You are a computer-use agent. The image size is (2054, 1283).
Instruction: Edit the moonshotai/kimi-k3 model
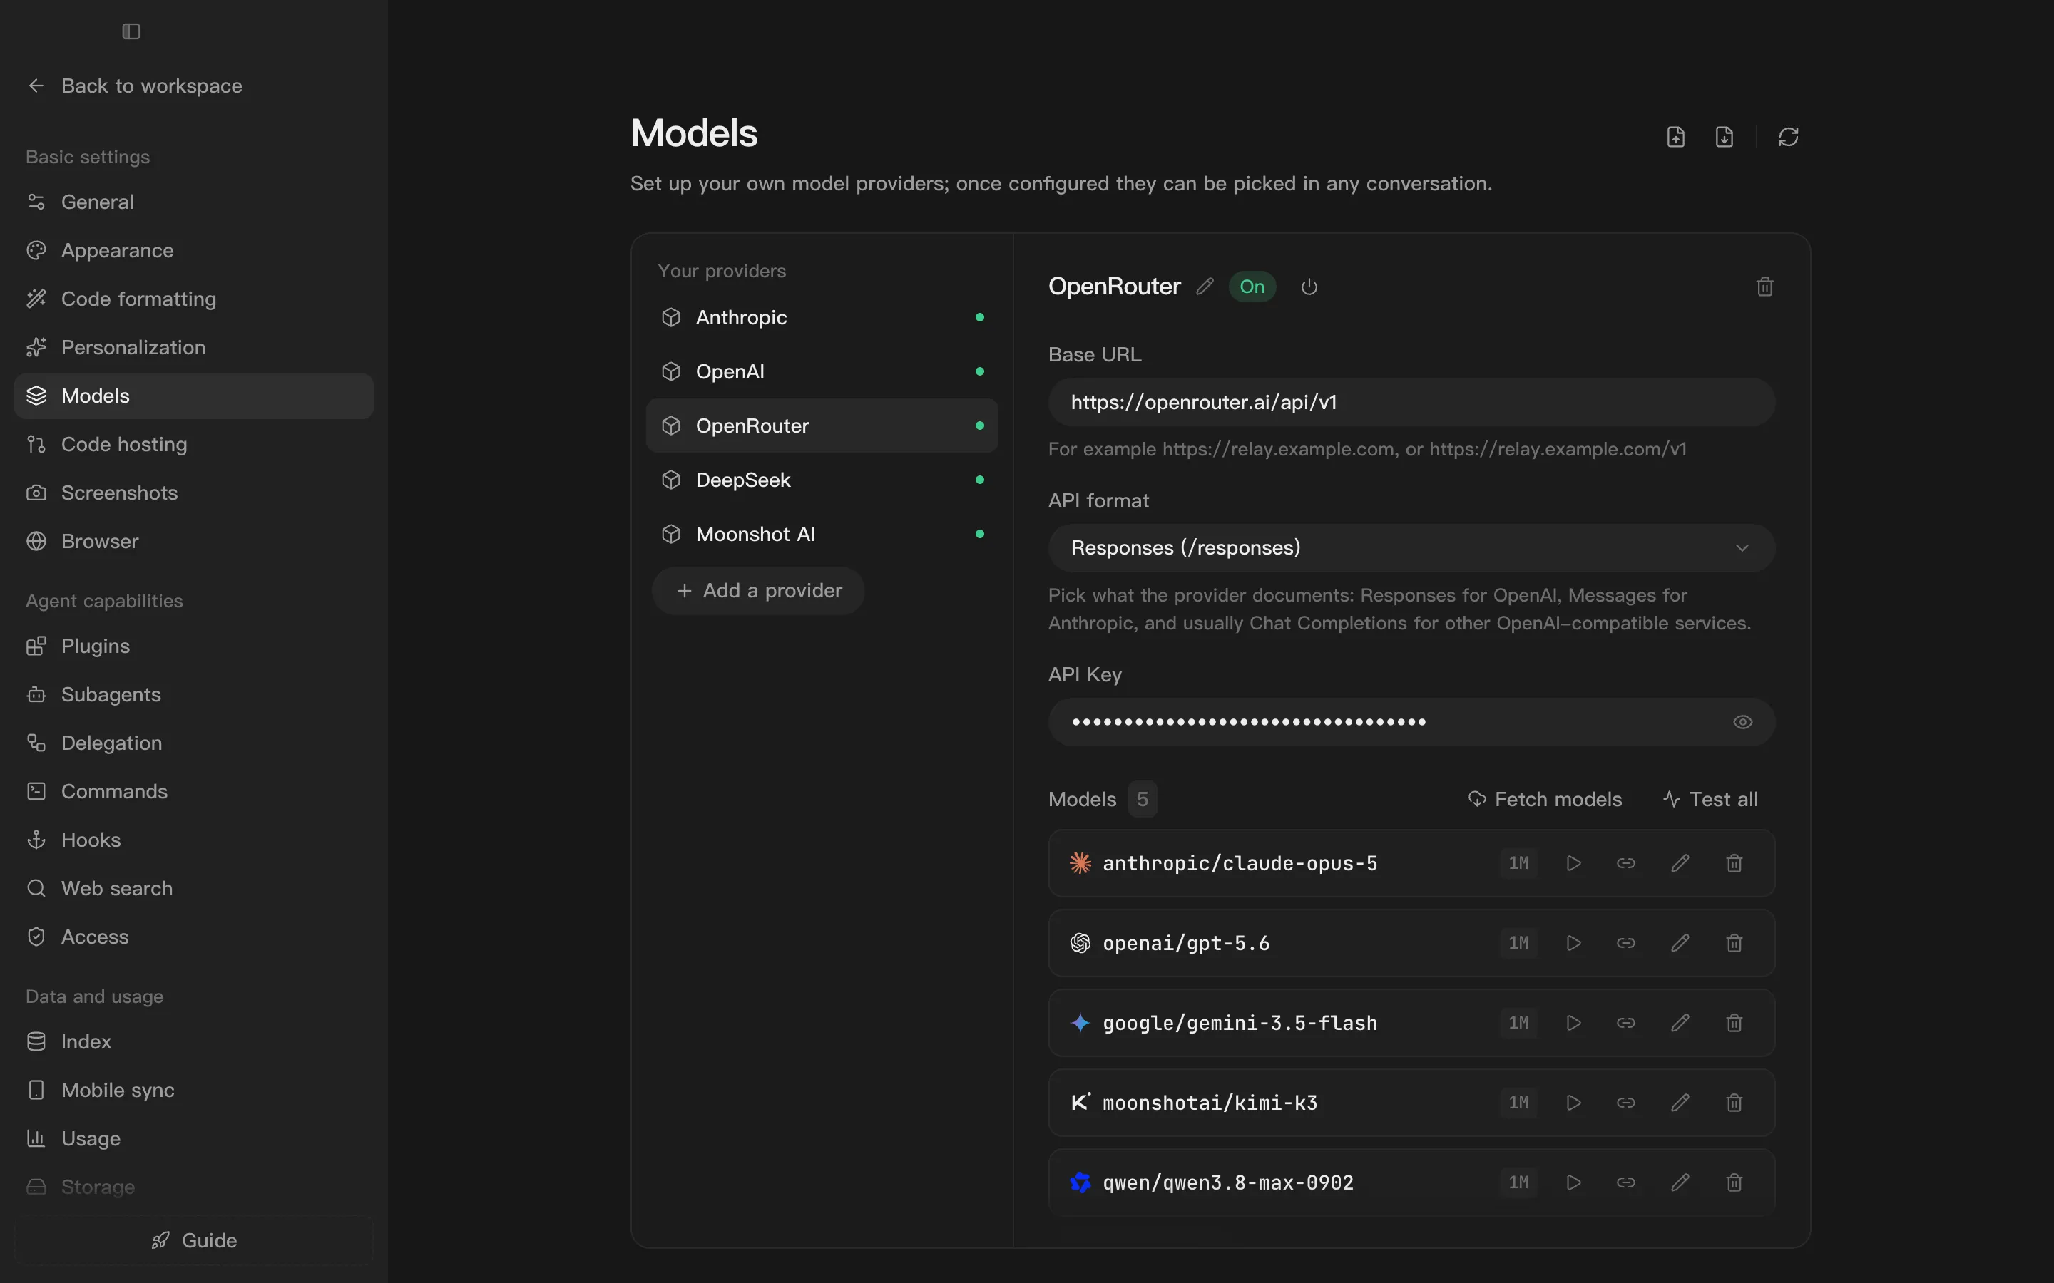1680,1103
